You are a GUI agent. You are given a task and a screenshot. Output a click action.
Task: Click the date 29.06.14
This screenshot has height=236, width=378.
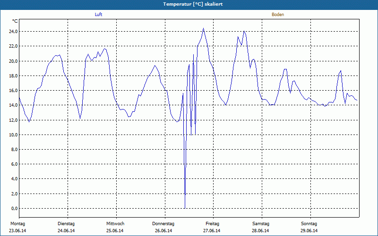[309, 231]
